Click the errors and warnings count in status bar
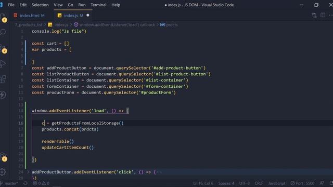Viewport: 333px width, 187px height. [41, 183]
